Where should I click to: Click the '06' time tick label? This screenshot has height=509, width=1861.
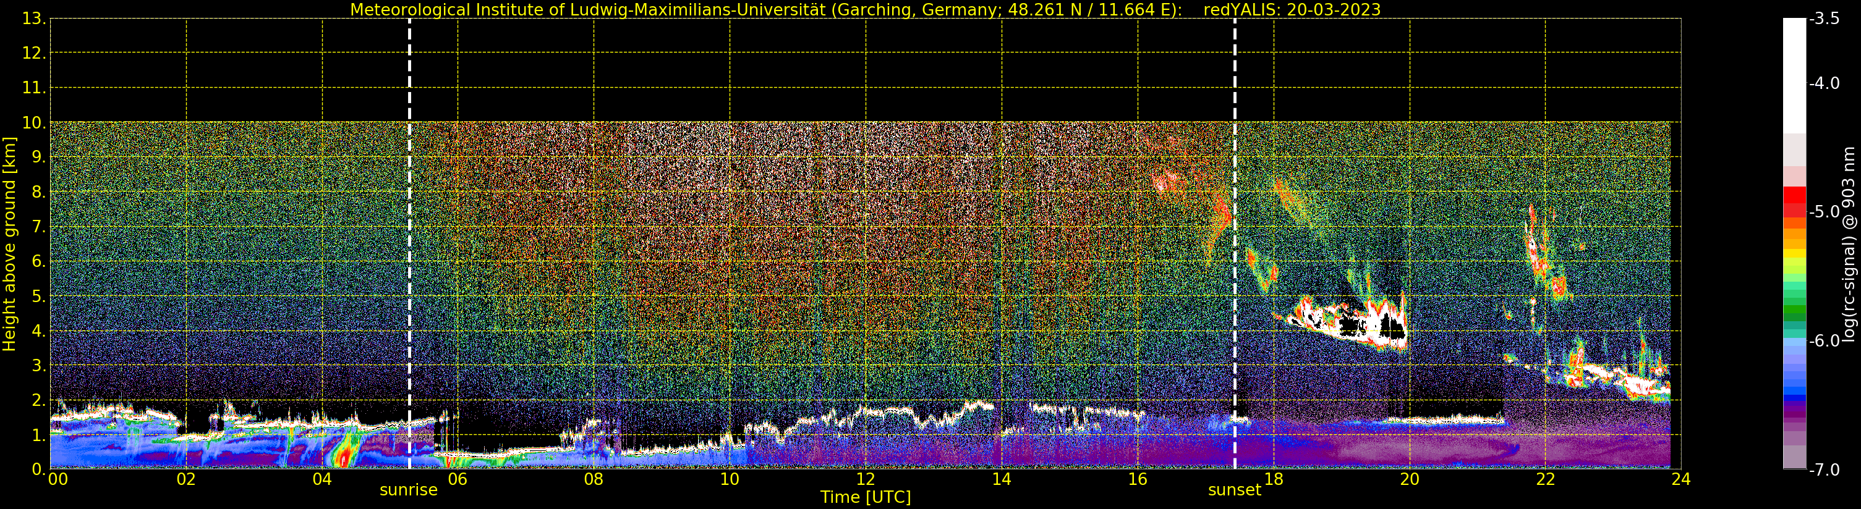(458, 479)
